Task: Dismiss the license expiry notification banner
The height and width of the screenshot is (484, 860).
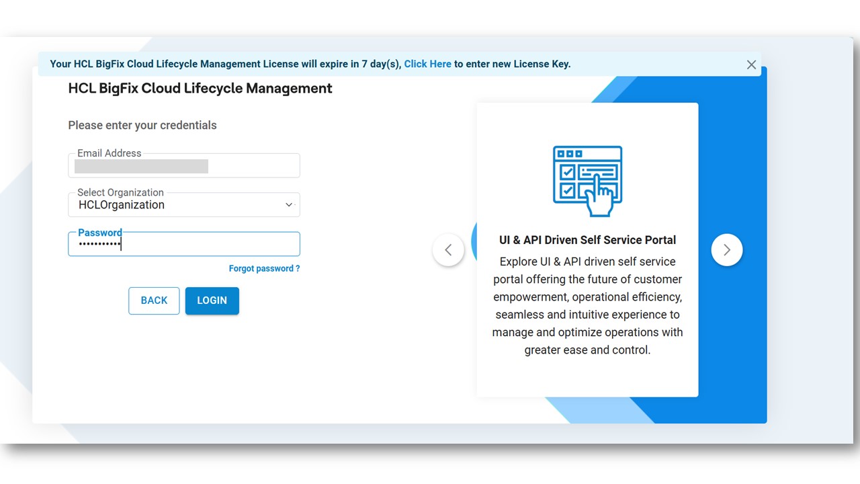Action: (751, 65)
